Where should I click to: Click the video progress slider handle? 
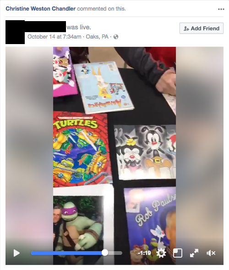tap(105, 253)
